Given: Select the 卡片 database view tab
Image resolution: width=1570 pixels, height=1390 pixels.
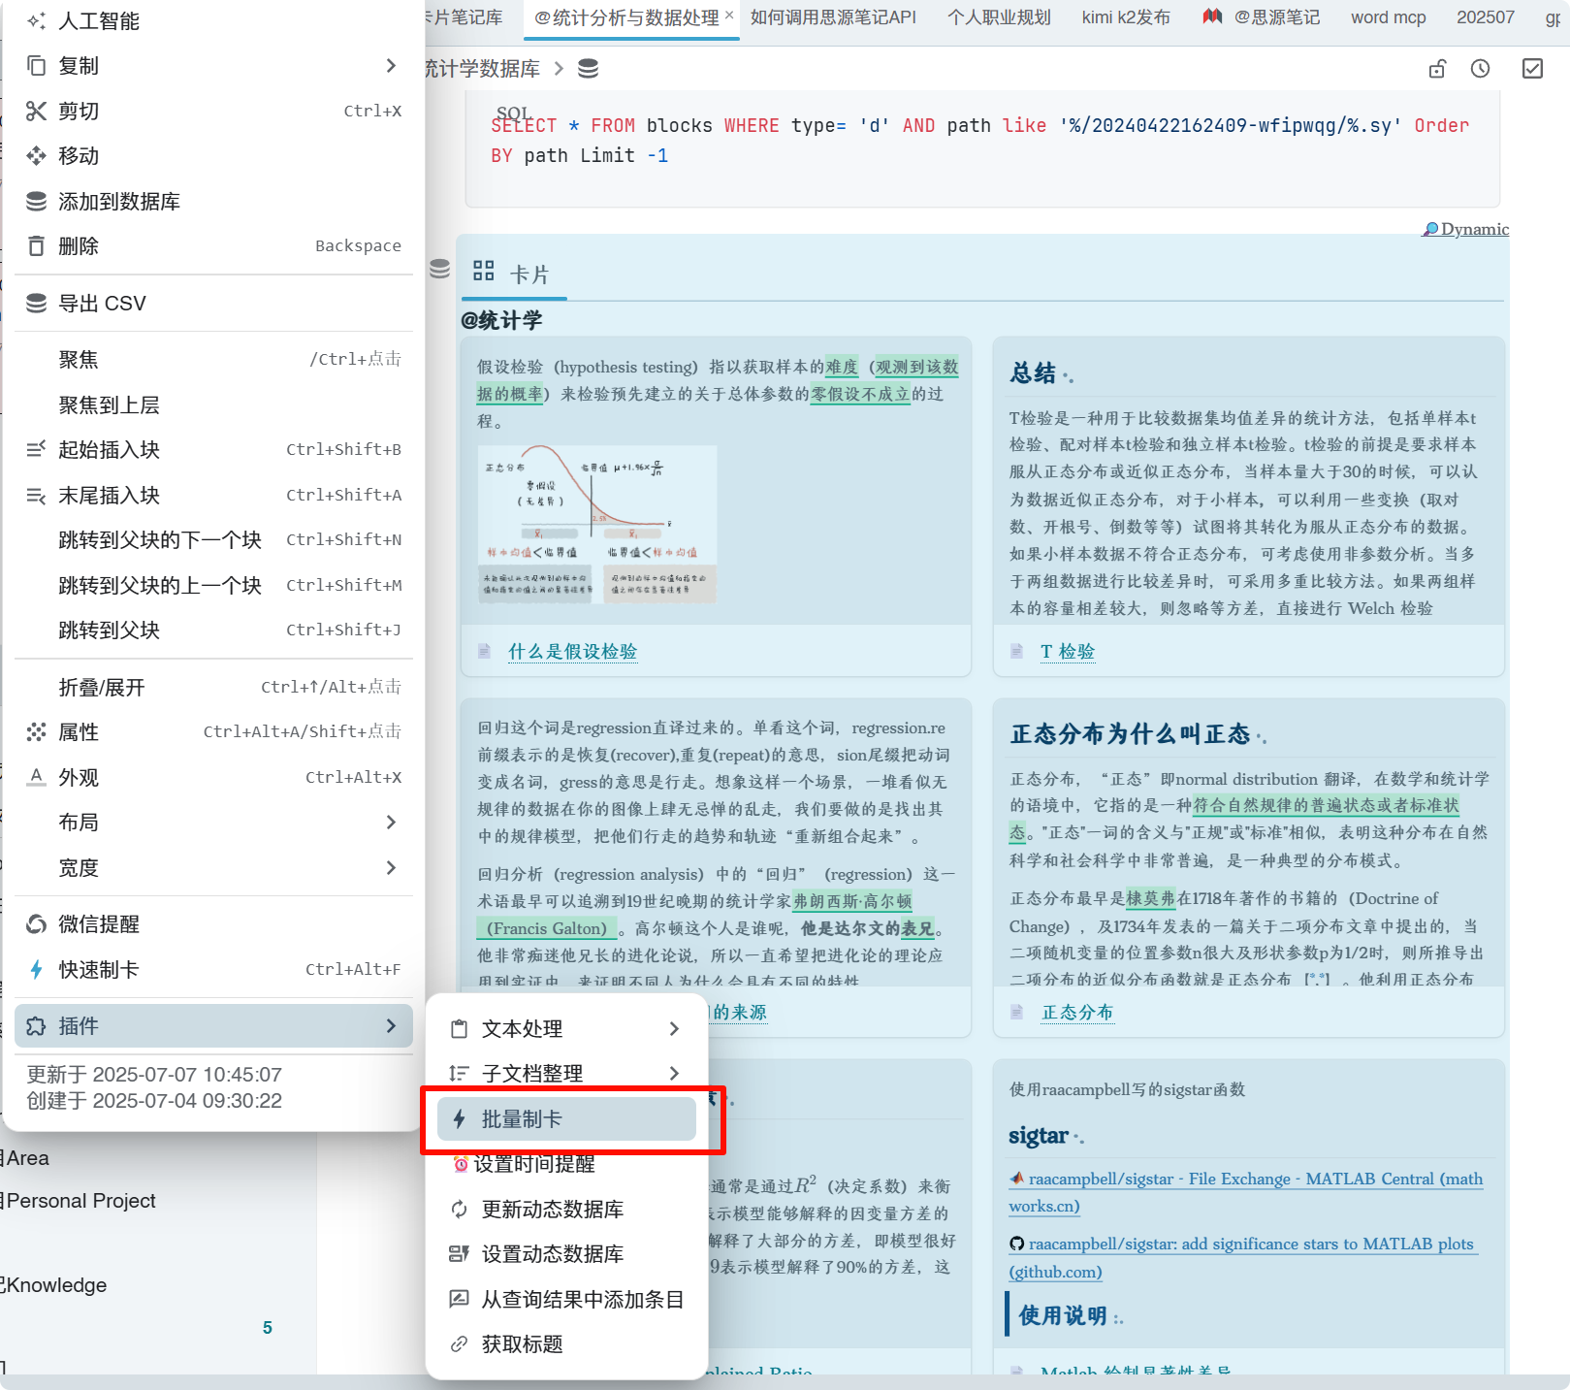Looking at the screenshot, I should point(513,274).
